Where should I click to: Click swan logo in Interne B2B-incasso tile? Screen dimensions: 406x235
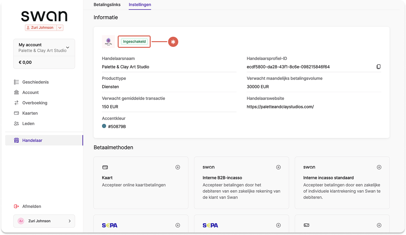point(208,167)
